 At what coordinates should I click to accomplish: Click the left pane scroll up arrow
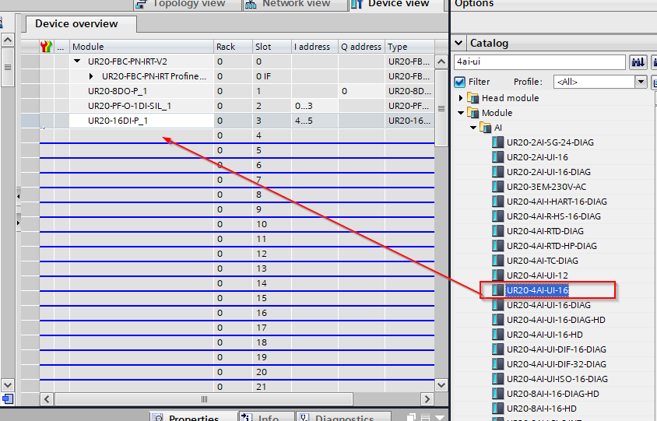click(x=8, y=40)
